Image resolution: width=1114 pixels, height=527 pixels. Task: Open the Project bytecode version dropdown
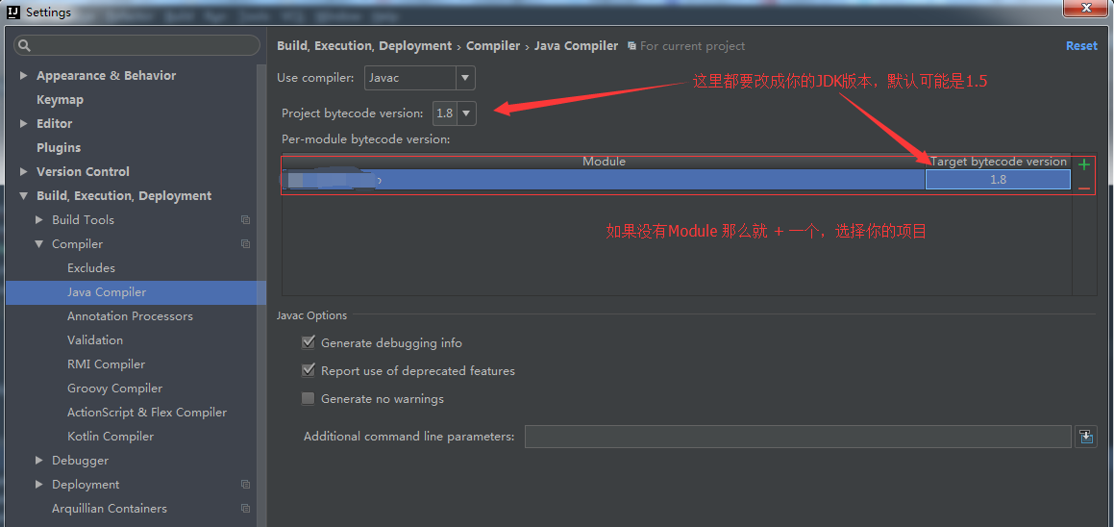[x=466, y=113]
